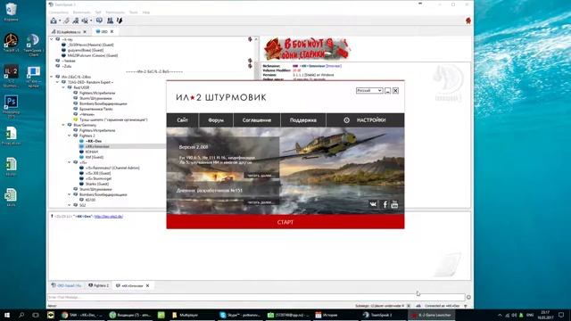Collapse the X-ray channel
Image resolution: width=571 pixels, height=321 pixels.
tap(52, 39)
